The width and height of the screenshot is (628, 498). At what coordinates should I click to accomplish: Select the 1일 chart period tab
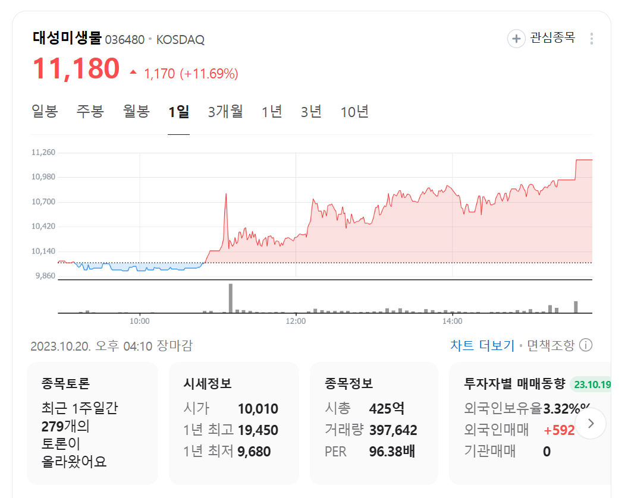(178, 111)
